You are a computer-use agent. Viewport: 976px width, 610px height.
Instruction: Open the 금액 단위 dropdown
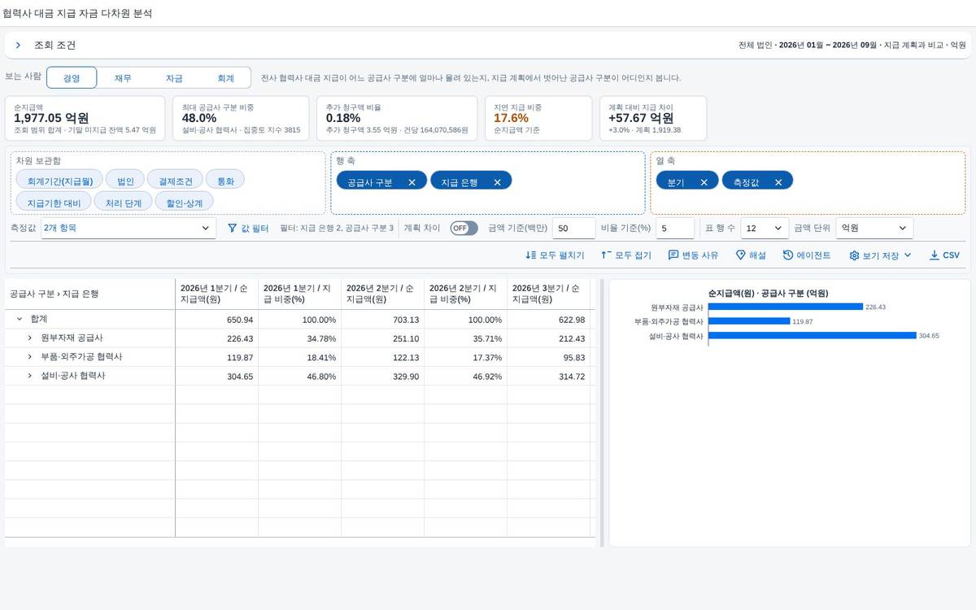874,229
